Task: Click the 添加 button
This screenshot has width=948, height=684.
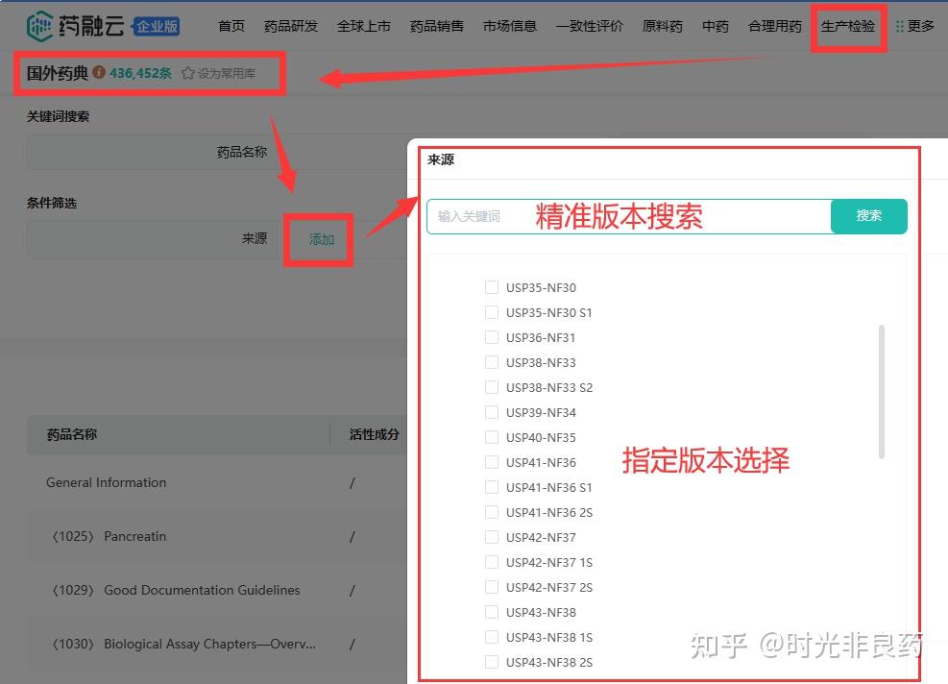Action: tap(319, 239)
